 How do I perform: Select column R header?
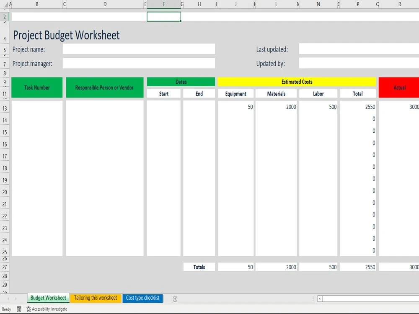[x=399, y=4]
